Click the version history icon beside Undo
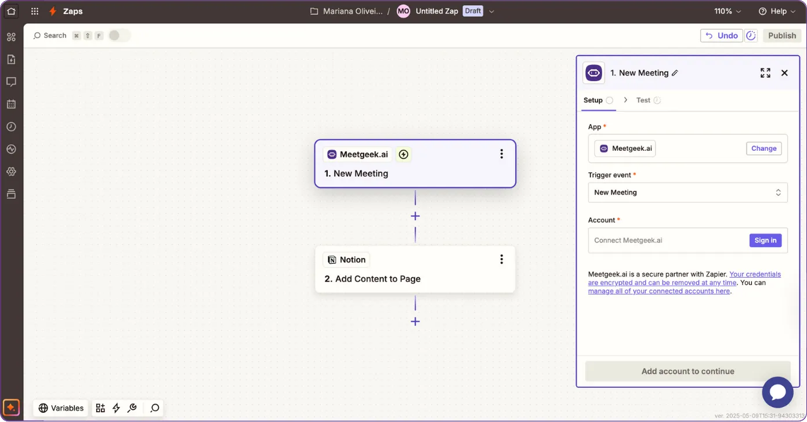Viewport: 807px width, 422px height. click(751, 35)
